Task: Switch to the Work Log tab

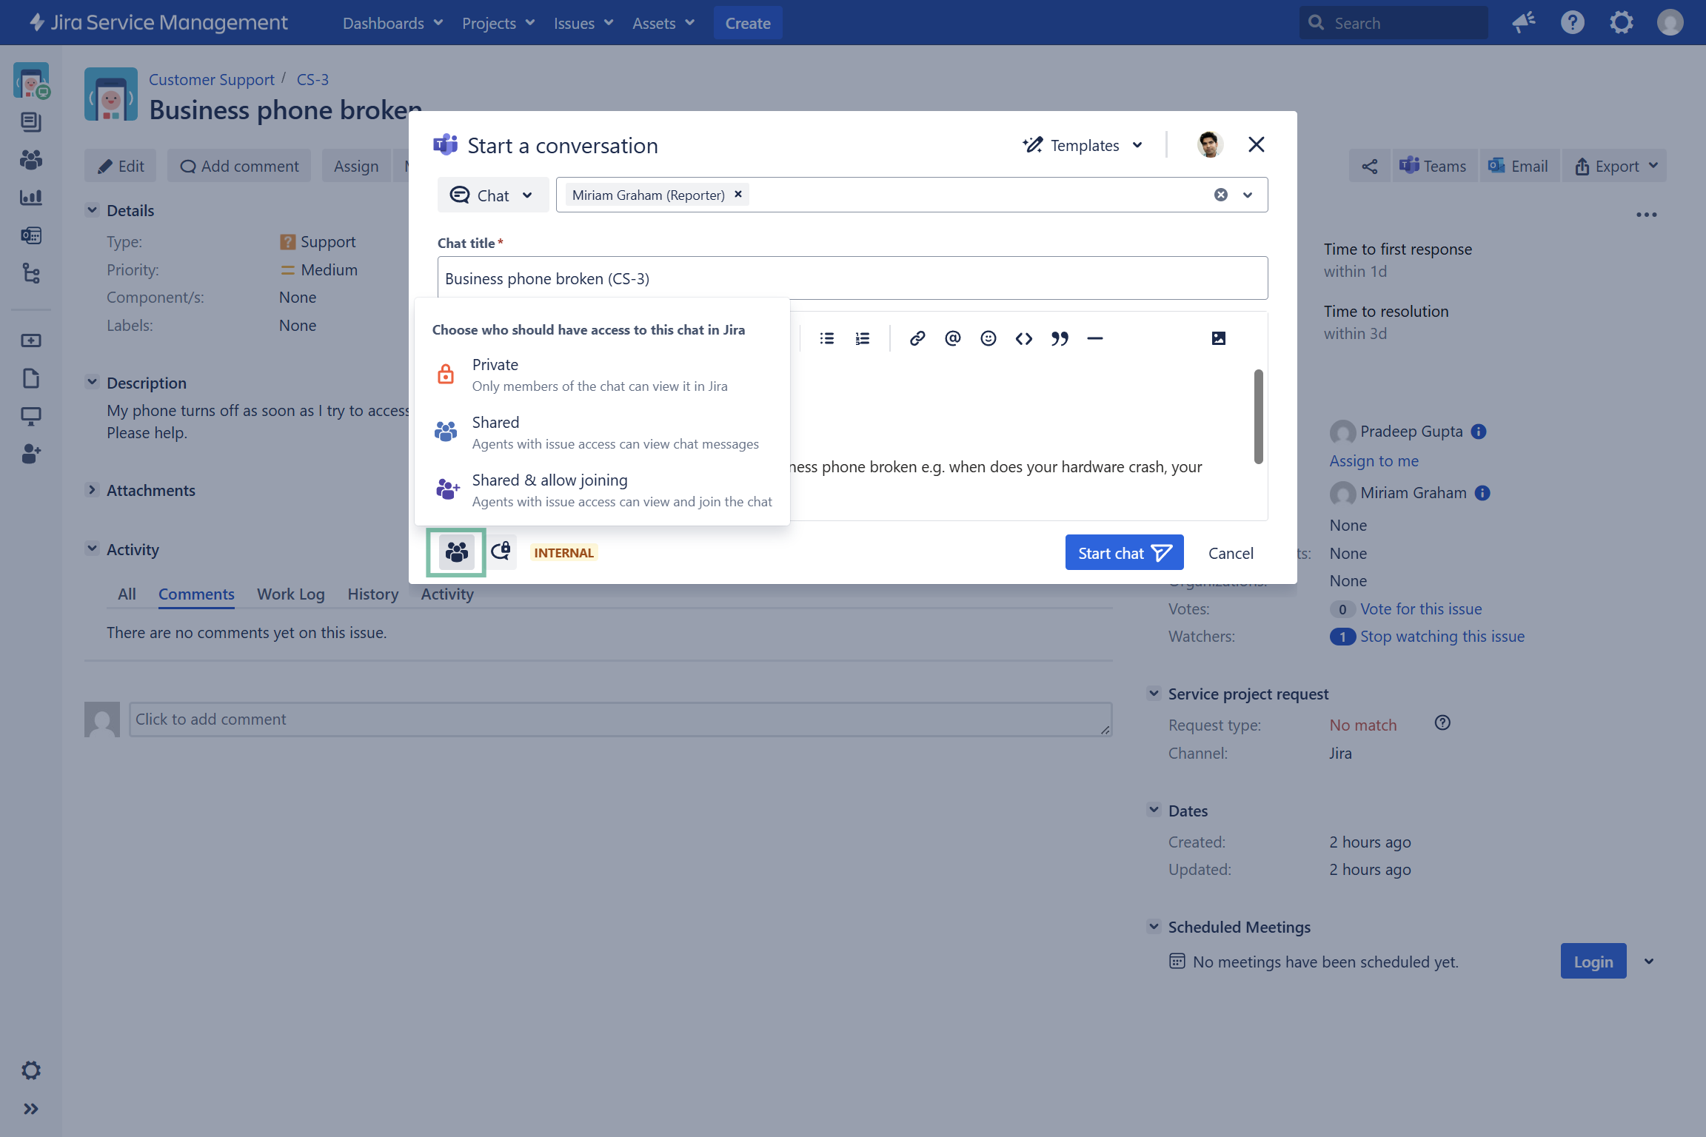Action: [x=290, y=594]
